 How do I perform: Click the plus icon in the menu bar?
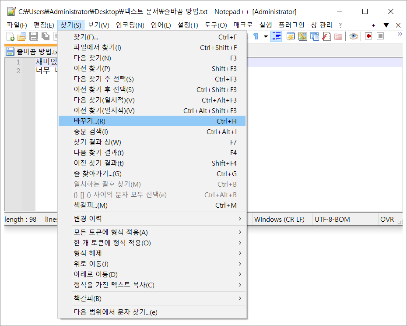(x=373, y=25)
